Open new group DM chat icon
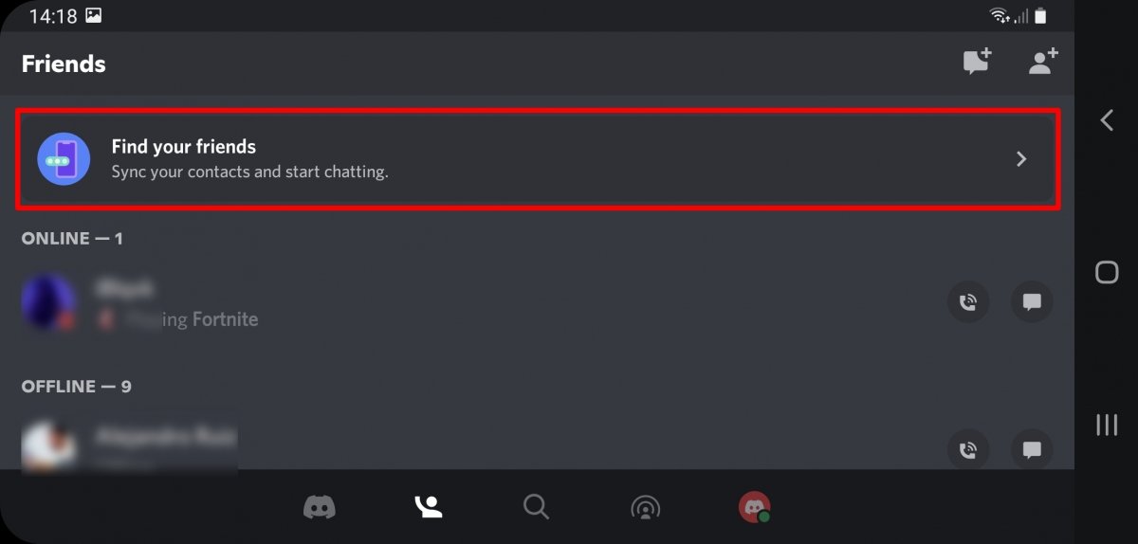The width and height of the screenshot is (1138, 544). 976,63
